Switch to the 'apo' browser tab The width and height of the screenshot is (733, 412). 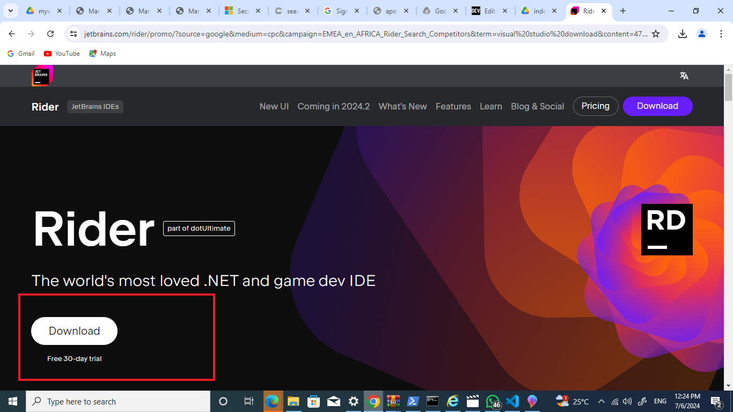391,11
